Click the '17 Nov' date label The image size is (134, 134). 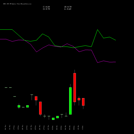click(14, 127)
